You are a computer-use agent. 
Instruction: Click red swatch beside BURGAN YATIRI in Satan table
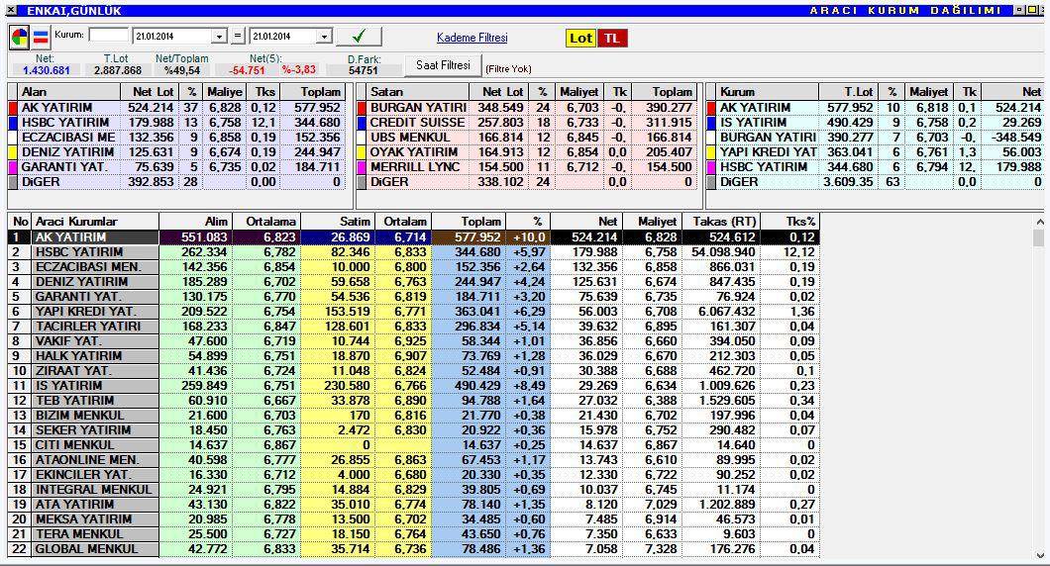pyautogui.click(x=362, y=108)
